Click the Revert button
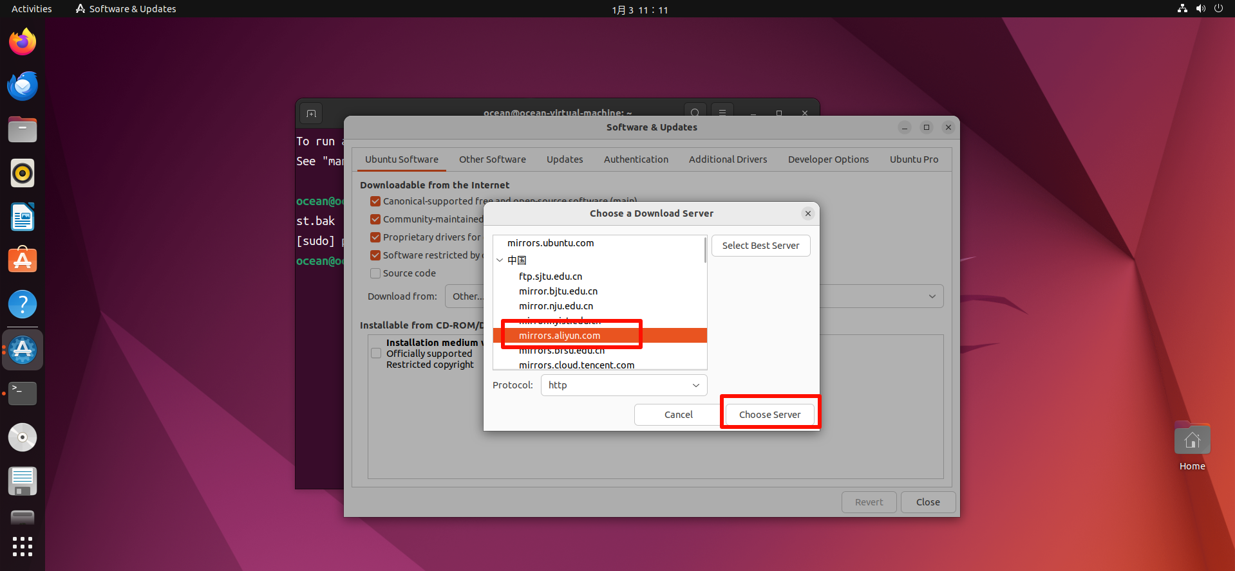 [869, 502]
